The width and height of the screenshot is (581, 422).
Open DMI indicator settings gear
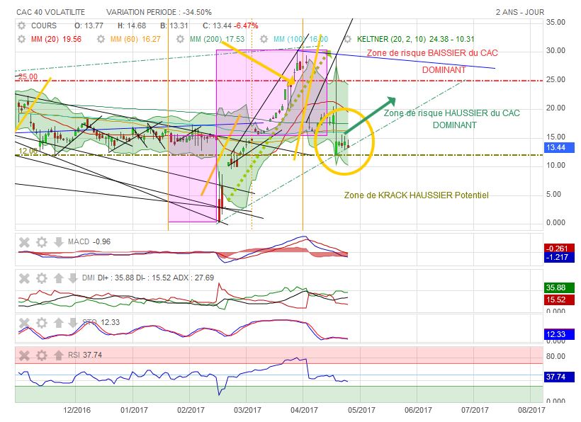coord(42,278)
